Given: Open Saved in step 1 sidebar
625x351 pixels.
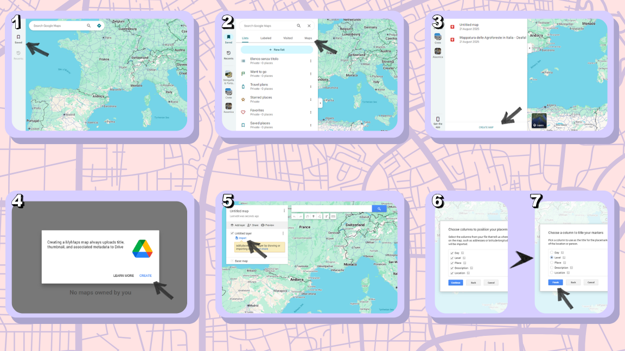Looking at the screenshot, I should click(18, 38).
